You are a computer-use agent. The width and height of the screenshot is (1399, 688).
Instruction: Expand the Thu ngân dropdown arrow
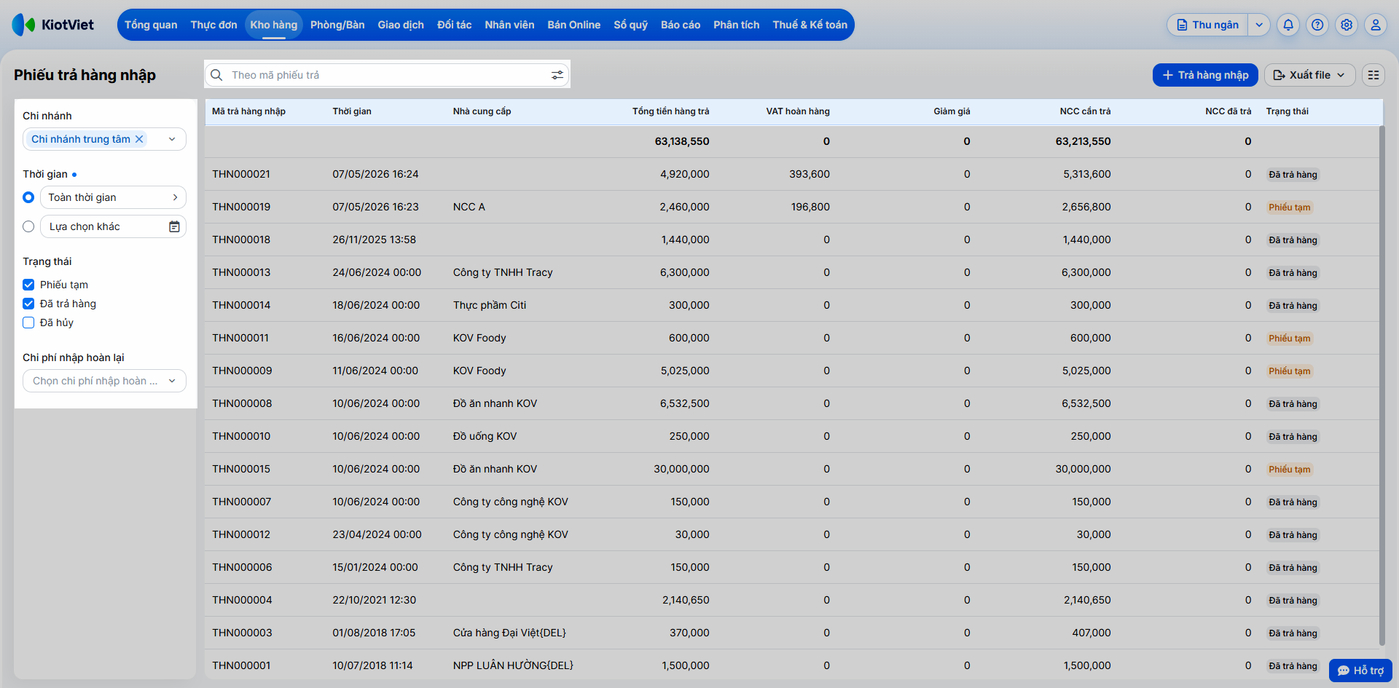pyautogui.click(x=1258, y=25)
